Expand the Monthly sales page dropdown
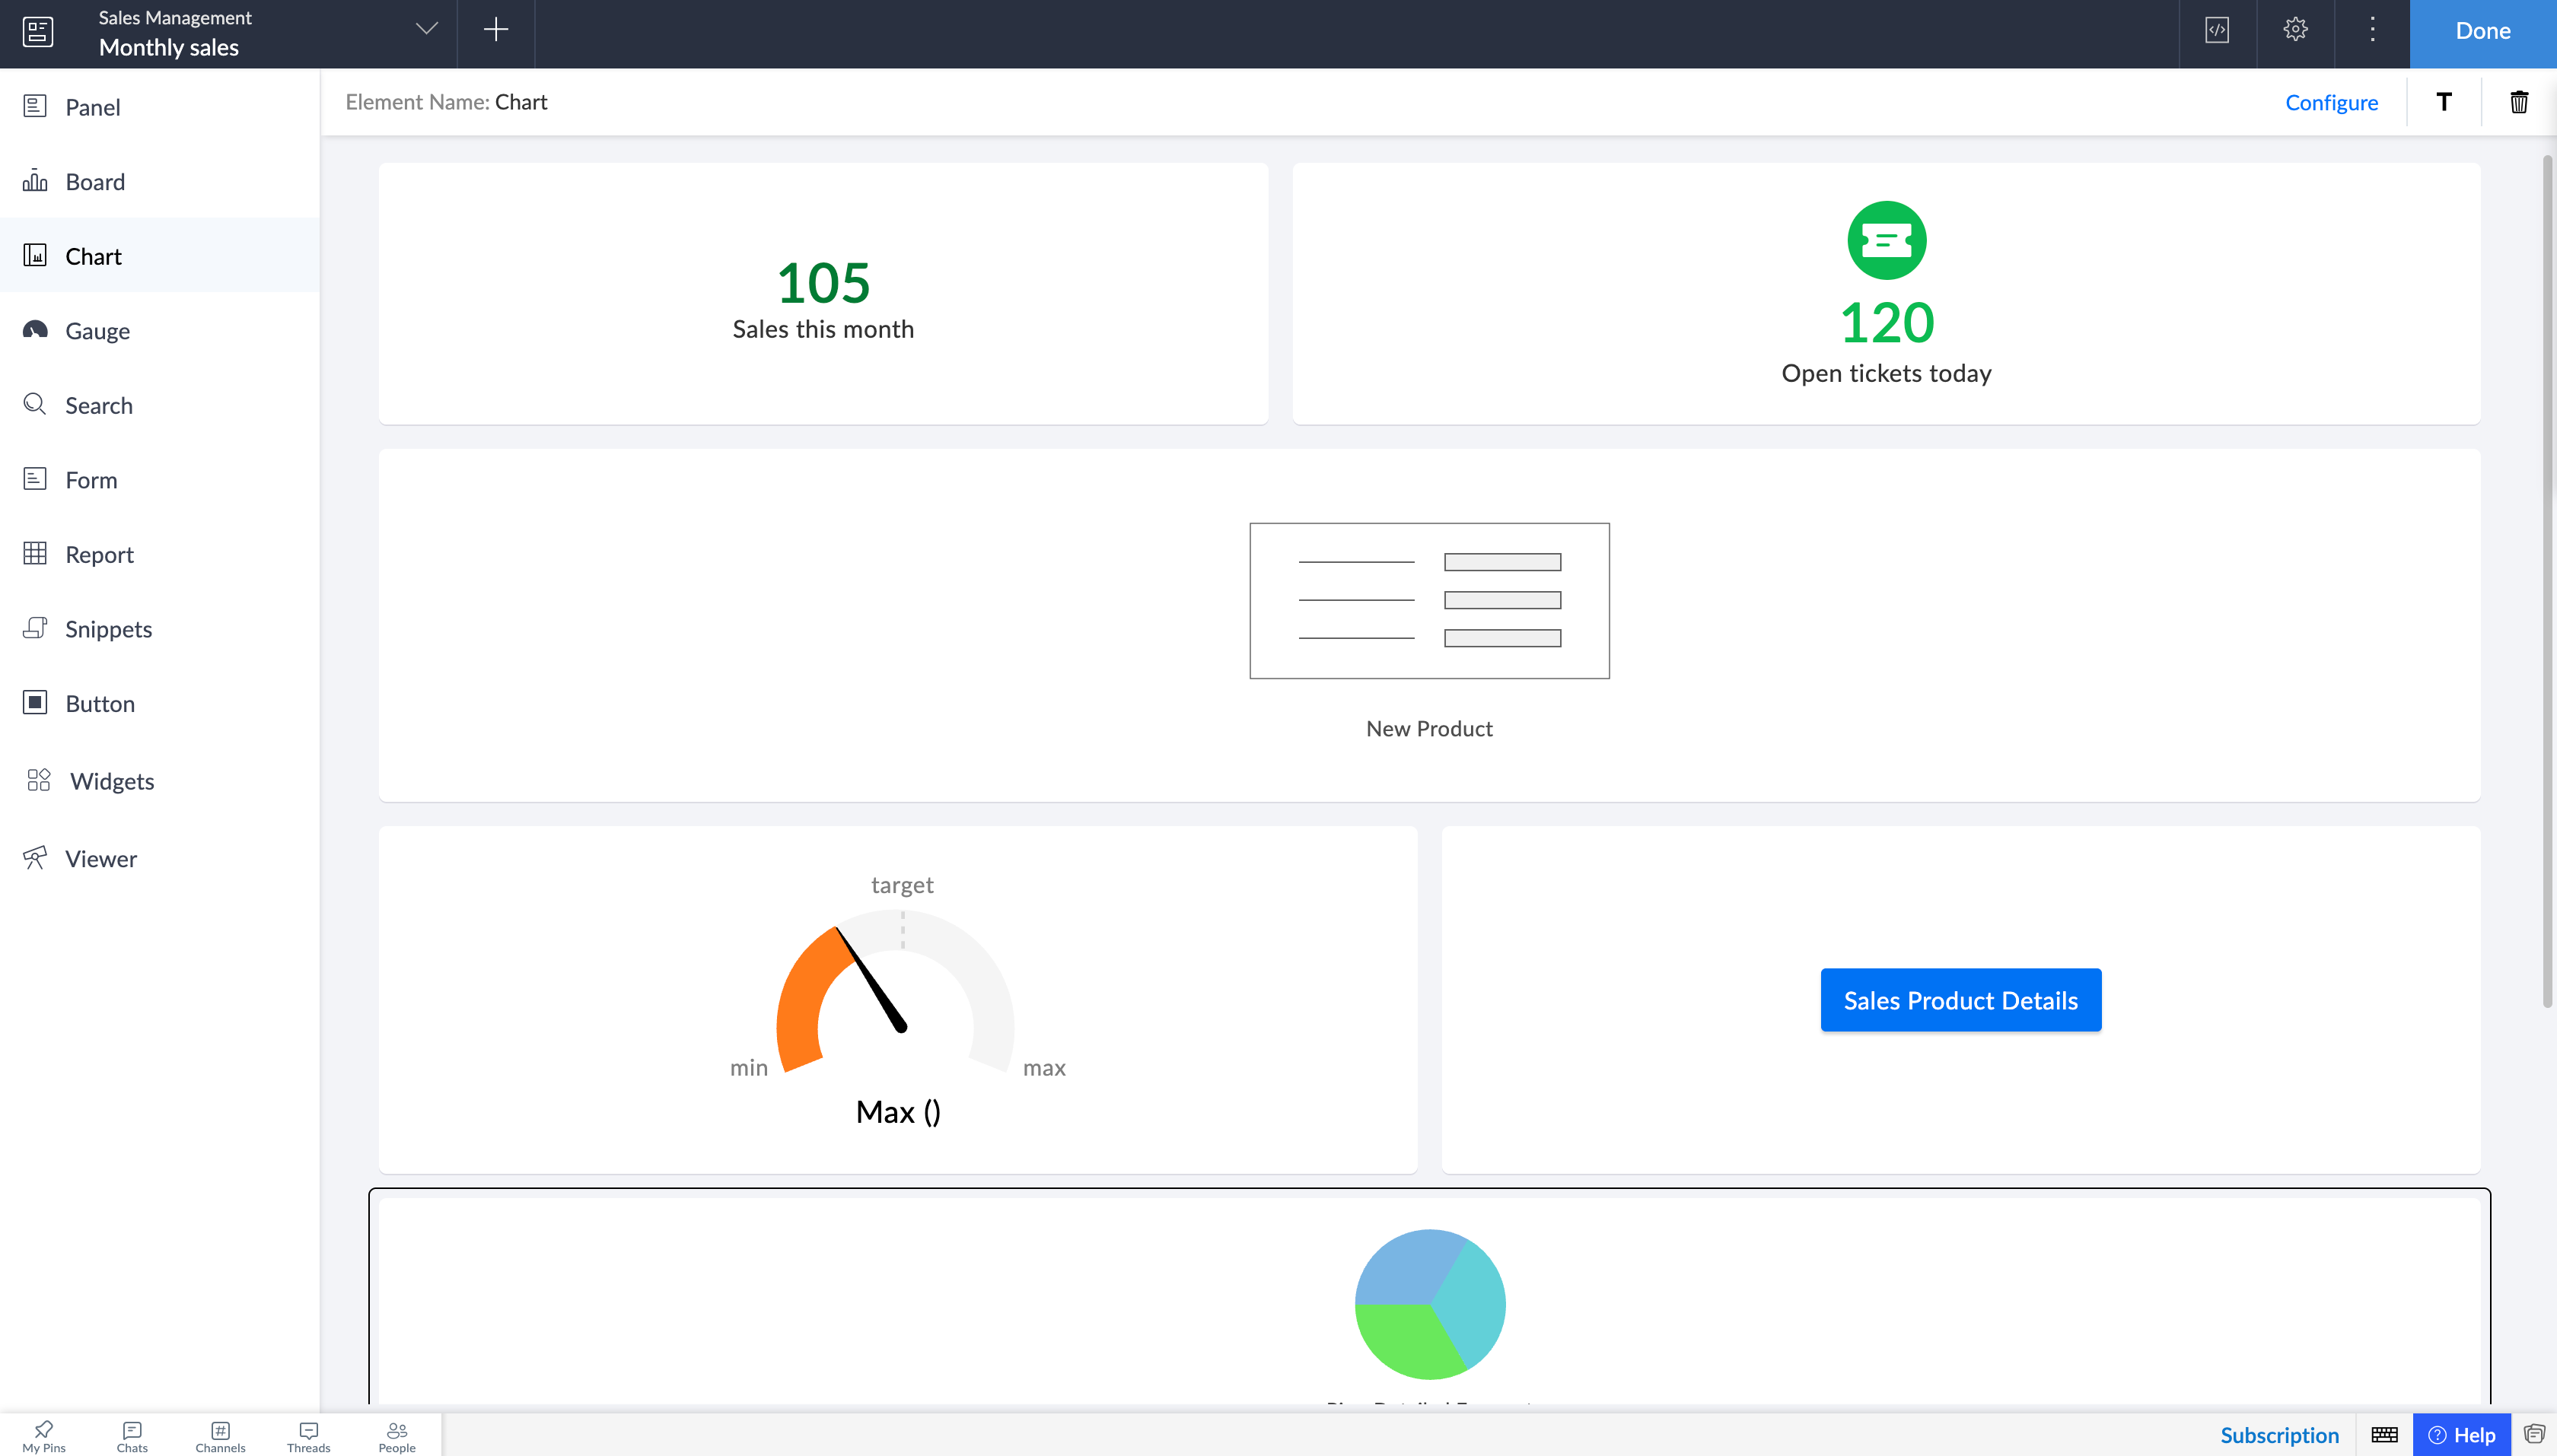This screenshot has height=1456, width=2557. [427, 30]
